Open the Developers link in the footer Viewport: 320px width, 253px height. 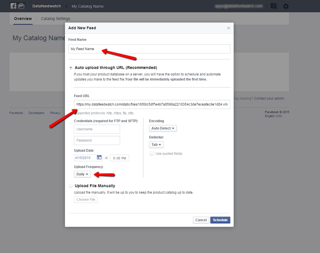36,113
